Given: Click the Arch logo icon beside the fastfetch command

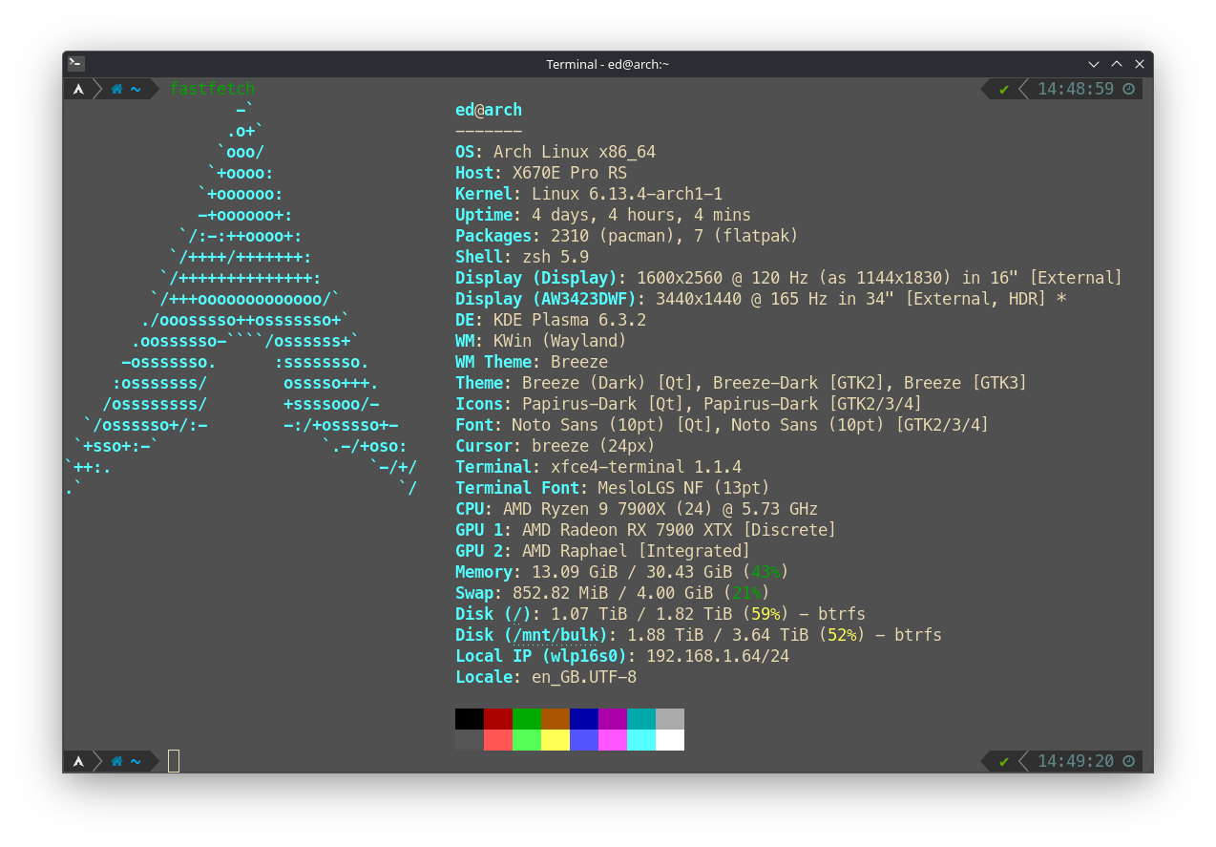Looking at the screenshot, I should click(x=78, y=89).
